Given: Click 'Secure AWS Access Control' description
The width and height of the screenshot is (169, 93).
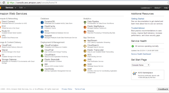Looking at the screenshot, I should pos(54,66).
